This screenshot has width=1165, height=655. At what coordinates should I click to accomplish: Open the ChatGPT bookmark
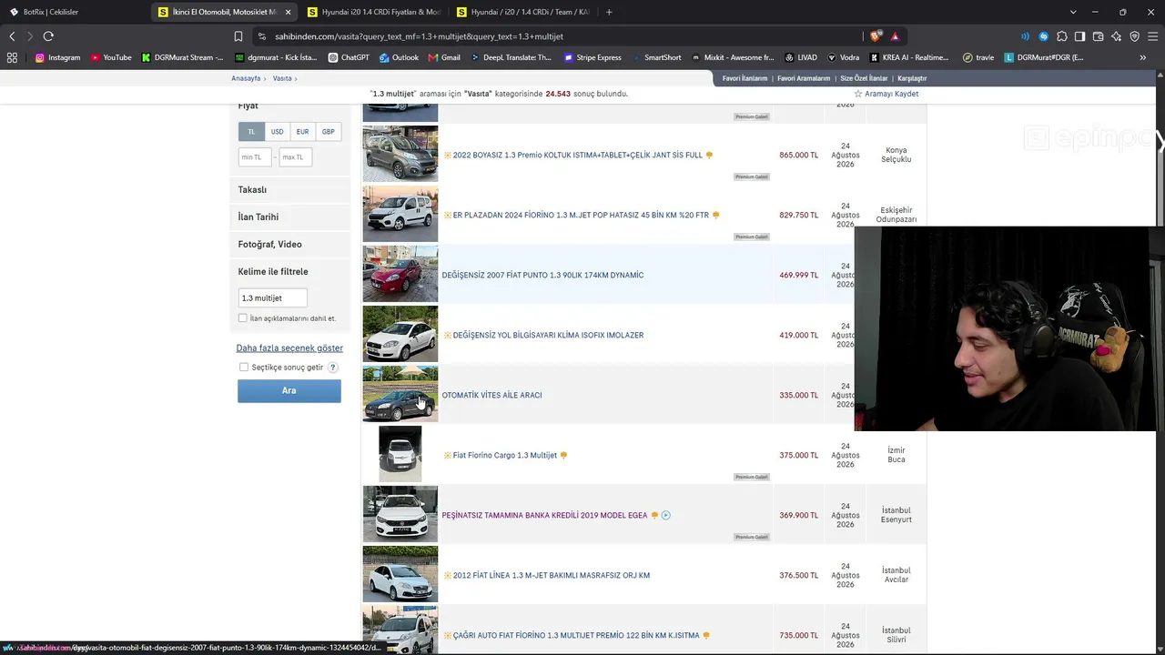tap(349, 57)
